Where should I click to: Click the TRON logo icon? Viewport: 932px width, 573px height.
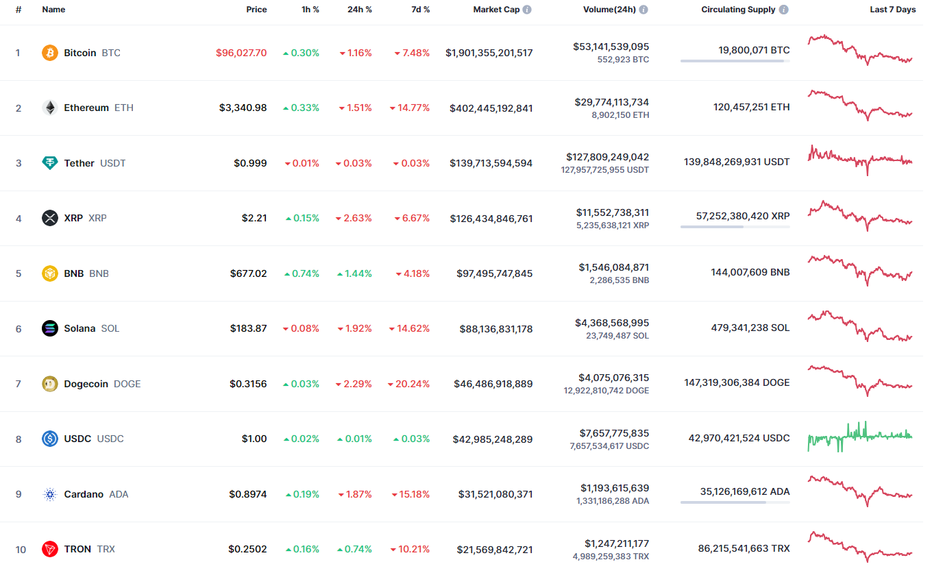[50, 549]
